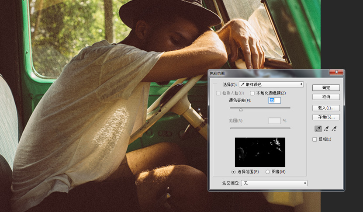Choose the 图像 radio button
This screenshot has width=363, height=212.
point(268,172)
